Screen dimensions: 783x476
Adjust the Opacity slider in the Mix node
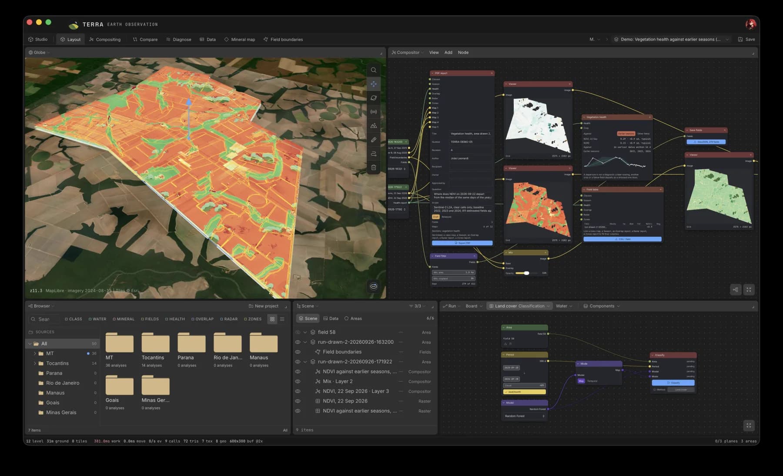pos(526,273)
